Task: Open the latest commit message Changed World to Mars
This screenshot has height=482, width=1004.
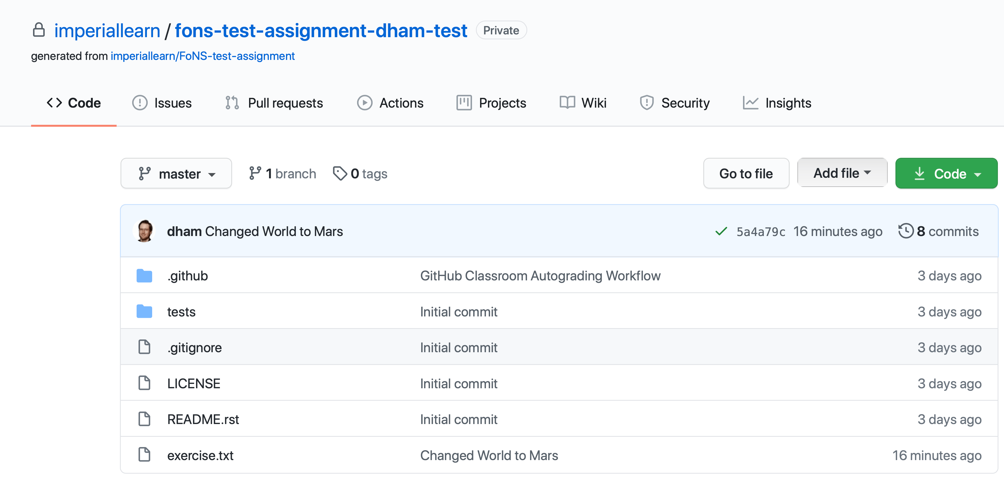Action: pyautogui.click(x=274, y=231)
